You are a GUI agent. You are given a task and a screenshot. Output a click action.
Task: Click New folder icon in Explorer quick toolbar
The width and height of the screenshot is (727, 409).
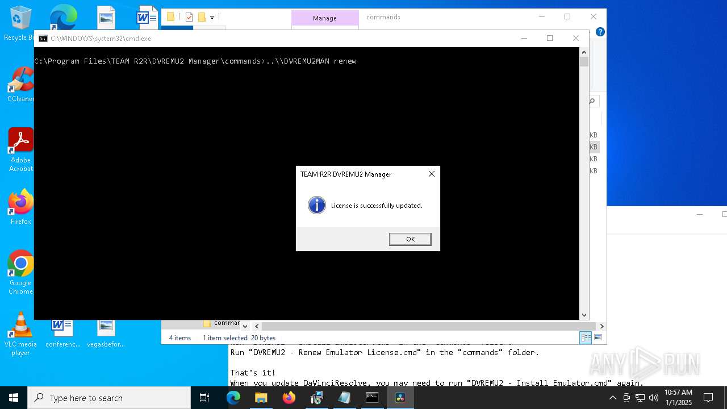click(202, 17)
